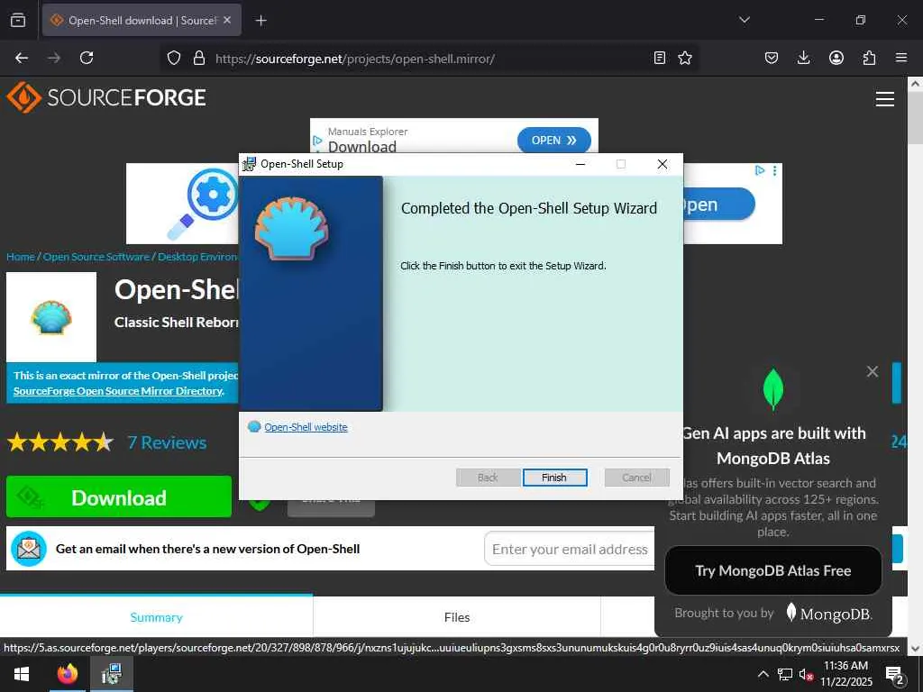Follow Open Source Software breadcrumb
Viewport: 923px width, 692px height.
pyautogui.click(x=96, y=257)
